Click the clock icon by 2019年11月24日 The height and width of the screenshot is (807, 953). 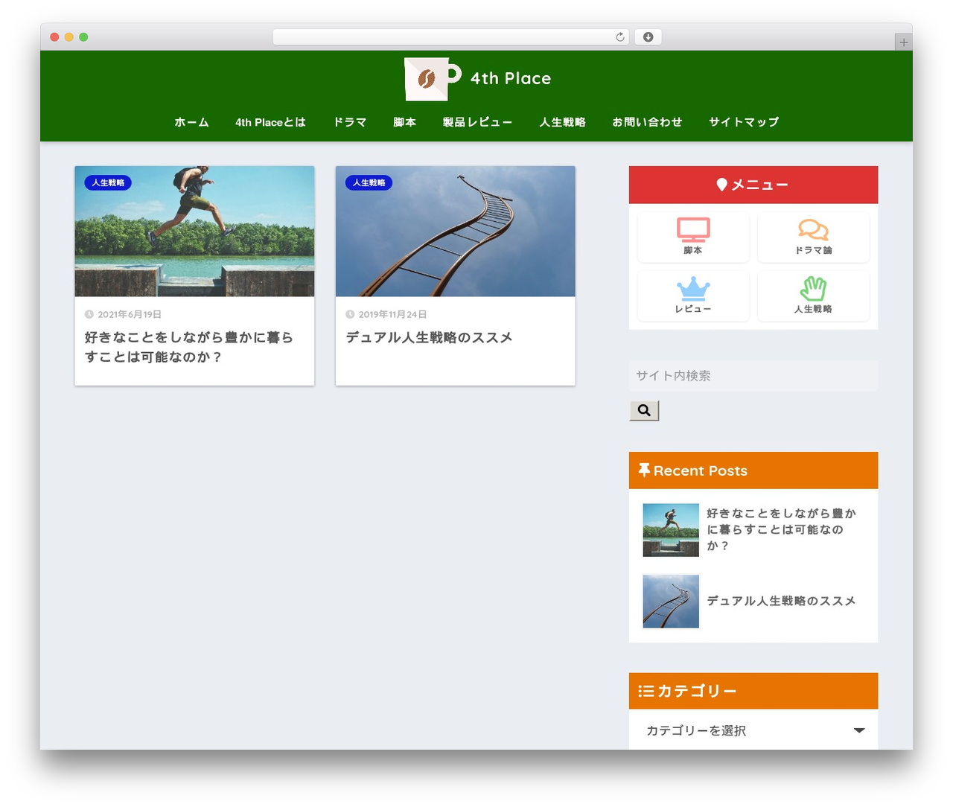click(x=350, y=314)
